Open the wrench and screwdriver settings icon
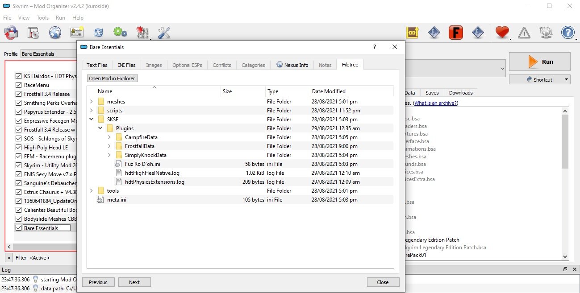This screenshot has height=293, width=580. coord(164,33)
